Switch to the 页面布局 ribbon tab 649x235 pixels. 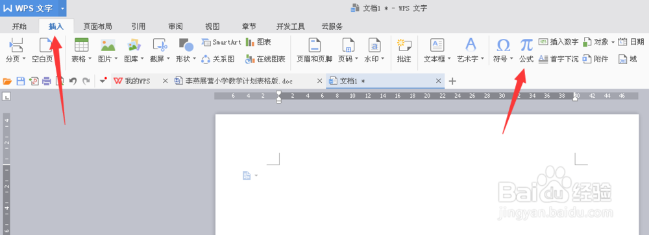coord(97,27)
